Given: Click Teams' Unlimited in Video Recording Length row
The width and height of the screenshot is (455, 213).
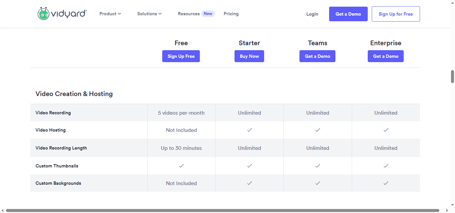Looking at the screenshot, I should pyautogui.click(x=318, y=148).
